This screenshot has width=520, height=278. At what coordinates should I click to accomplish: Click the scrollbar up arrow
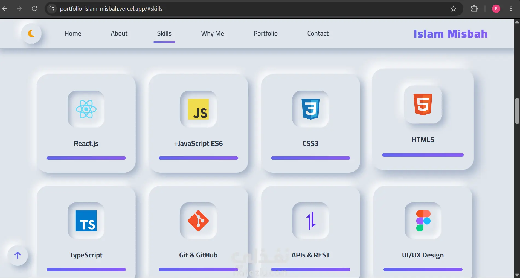(x=517, y=22)
